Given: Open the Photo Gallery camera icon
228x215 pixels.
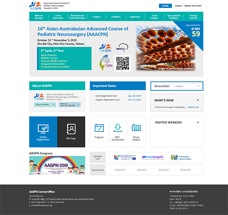Looking at the screenshot, I should click(x=136, y=128).
